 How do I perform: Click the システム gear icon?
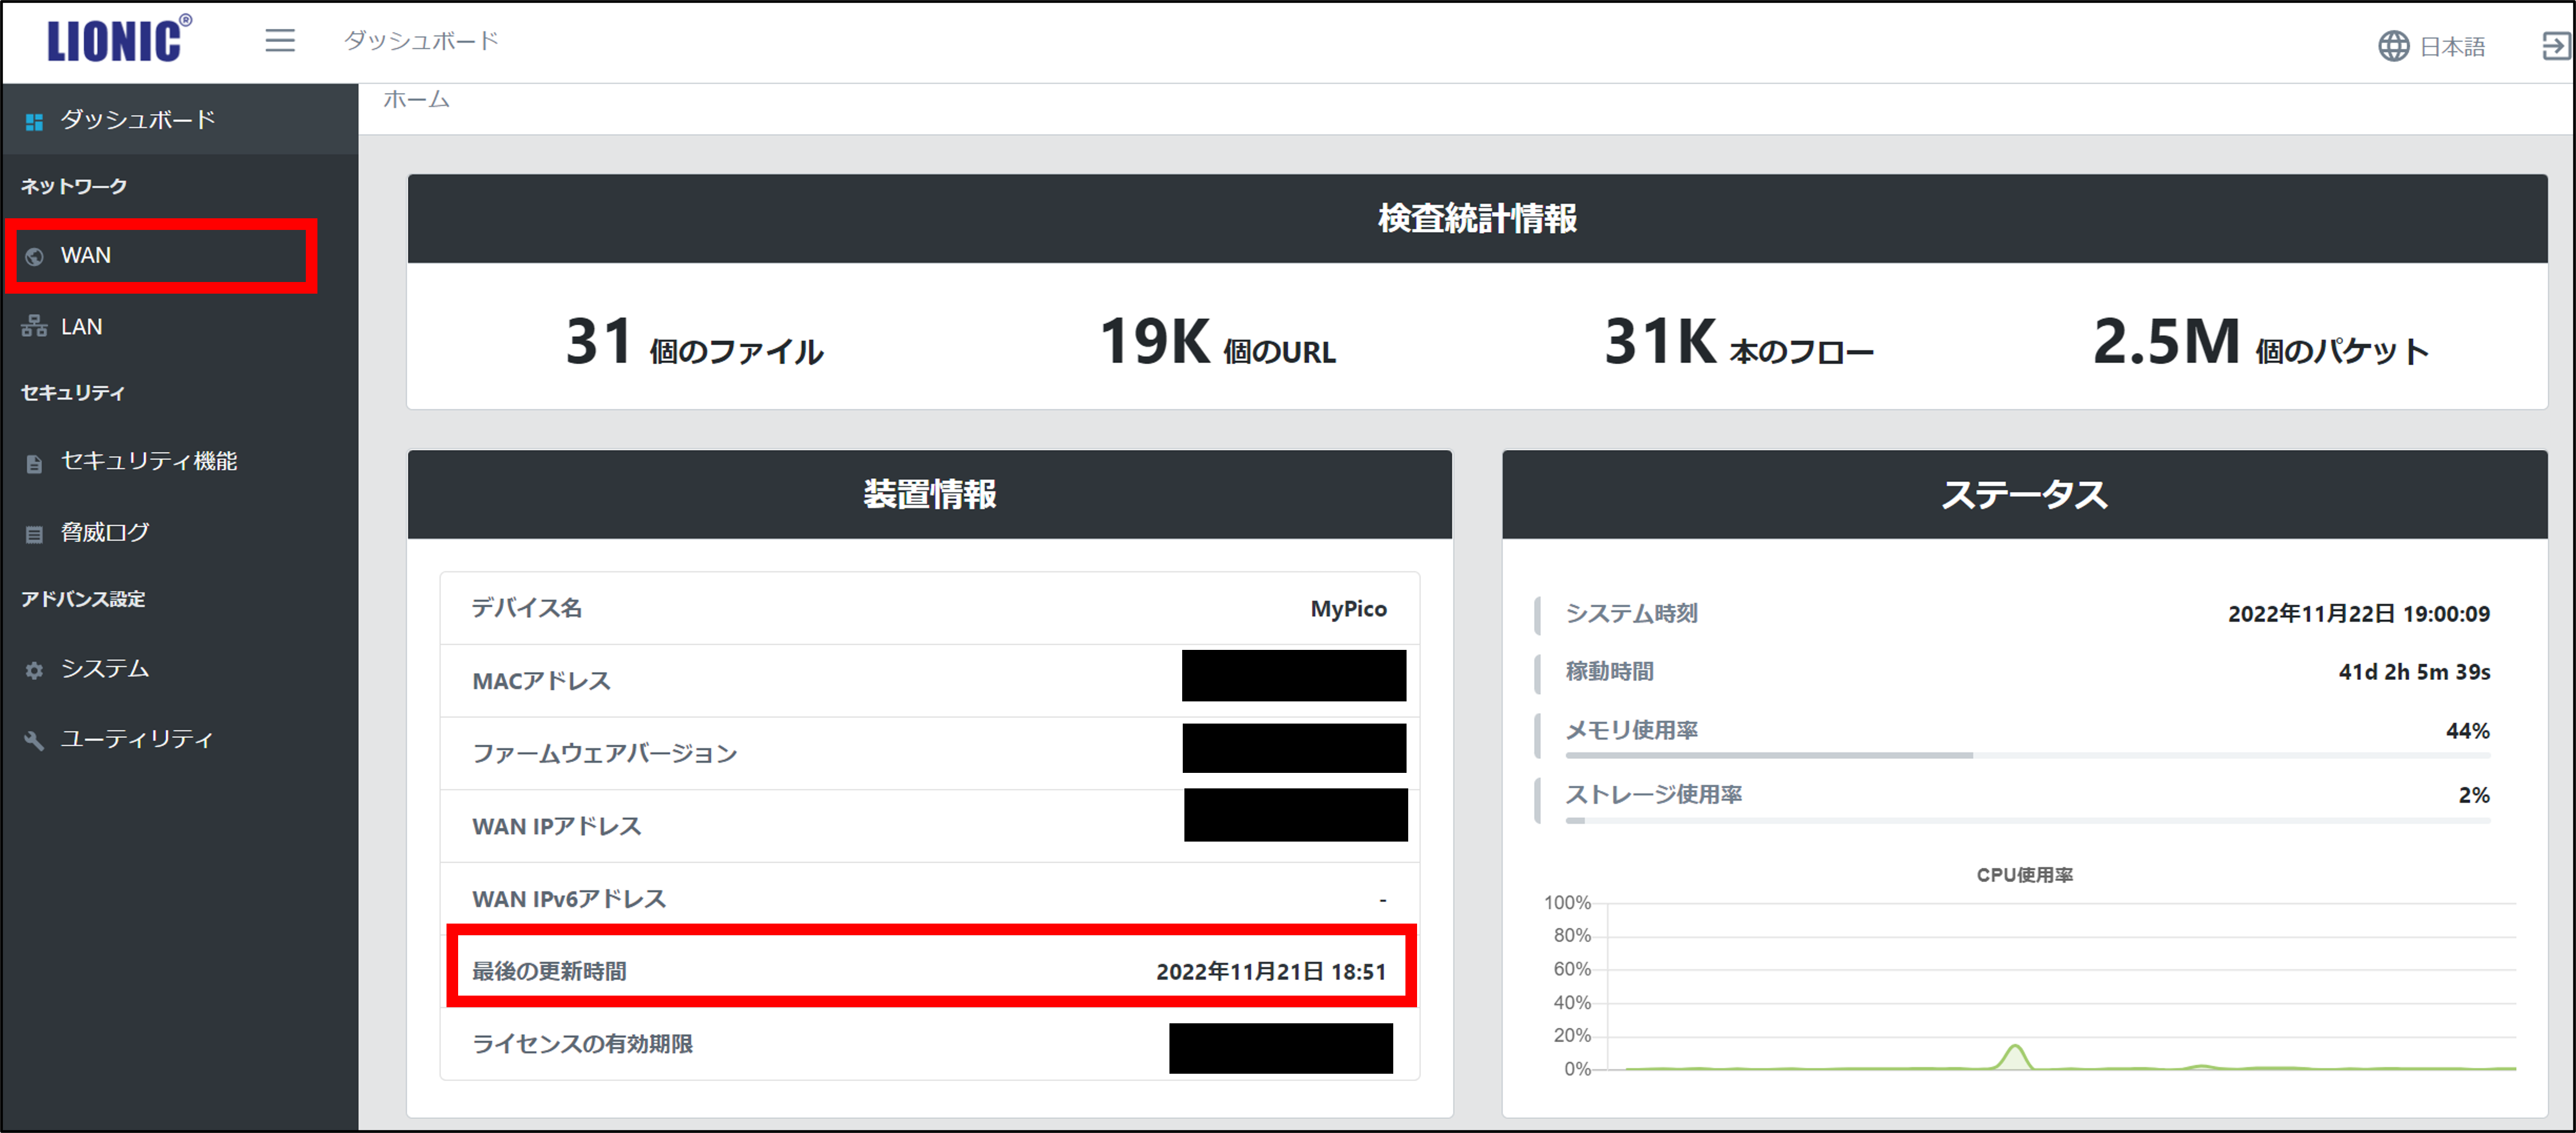click(x=35, y=669)
